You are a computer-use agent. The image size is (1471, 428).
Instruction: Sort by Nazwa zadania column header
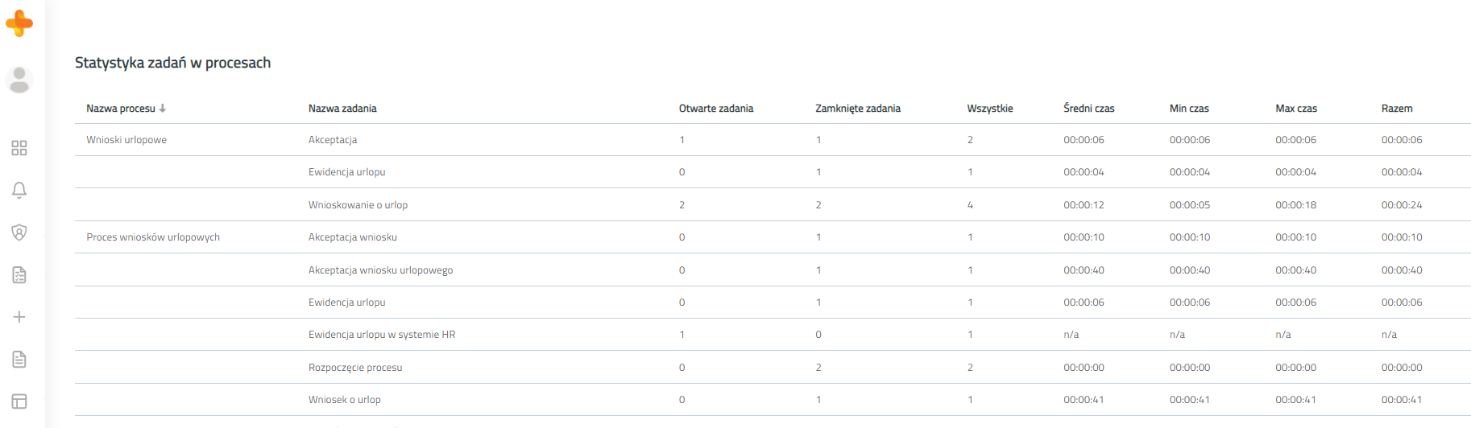coord(342,108)
